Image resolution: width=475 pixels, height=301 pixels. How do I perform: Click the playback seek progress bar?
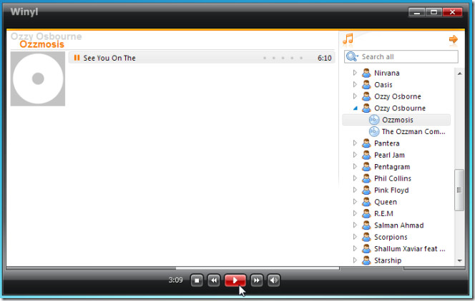tap(172, 268)
